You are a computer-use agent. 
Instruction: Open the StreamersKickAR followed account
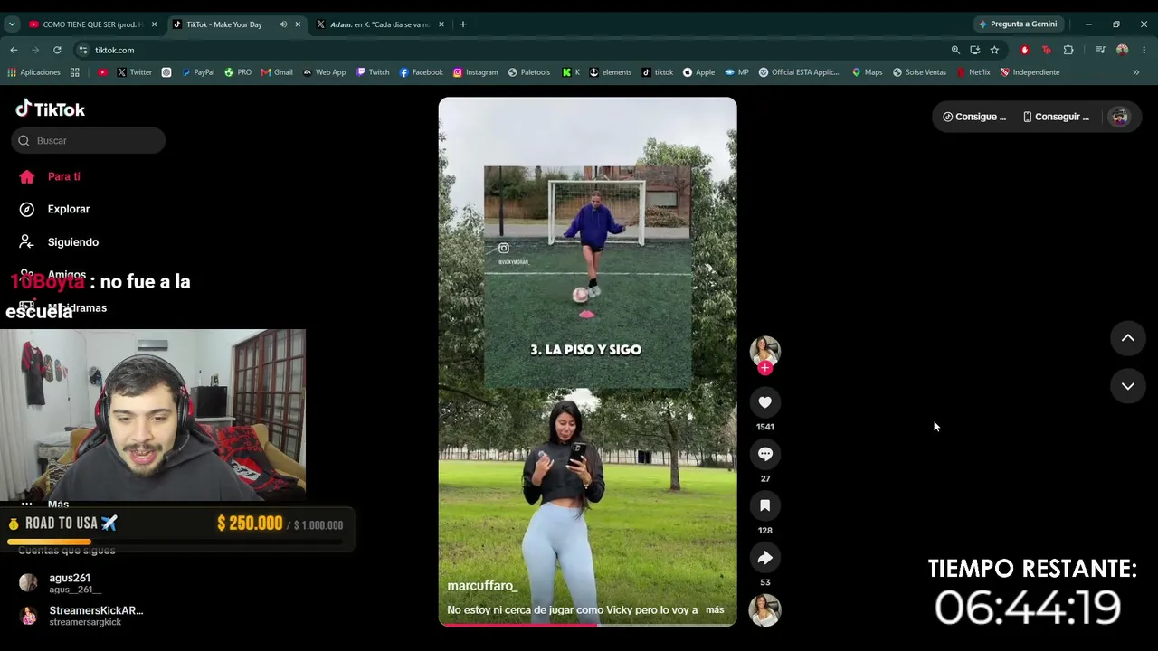point(81,616)
